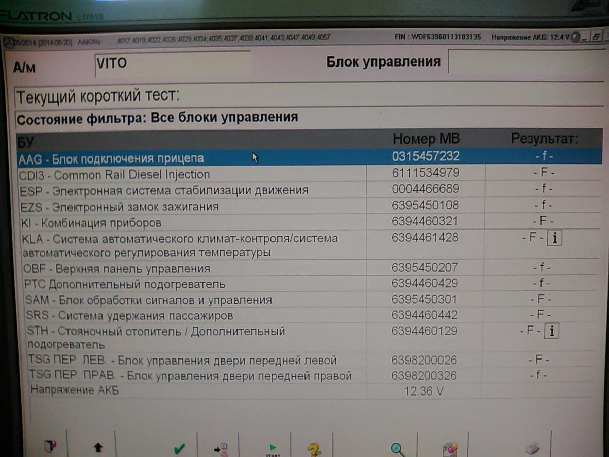Click the magnifying glass search icon

click(398, 449)
